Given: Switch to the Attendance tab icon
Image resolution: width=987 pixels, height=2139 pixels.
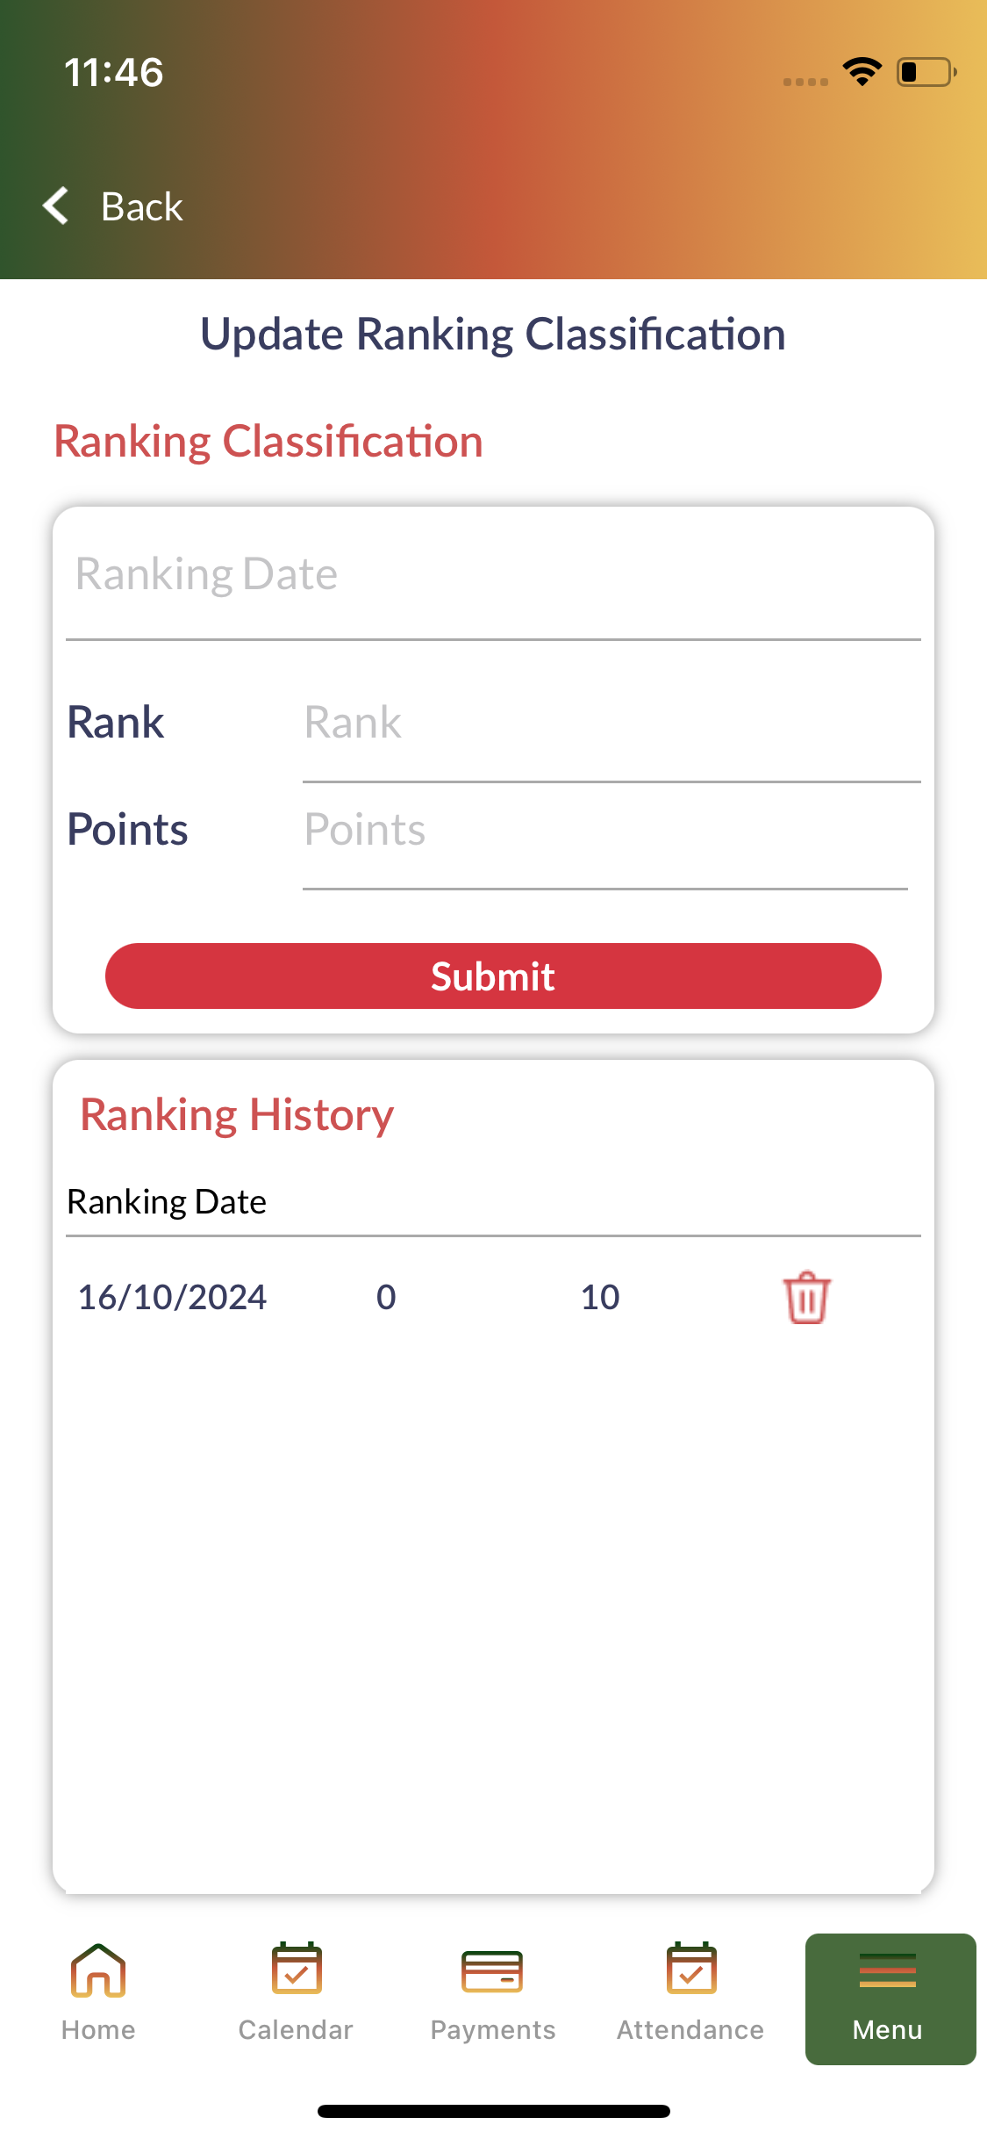Looking at the screenshot, I should [691, 1970].
